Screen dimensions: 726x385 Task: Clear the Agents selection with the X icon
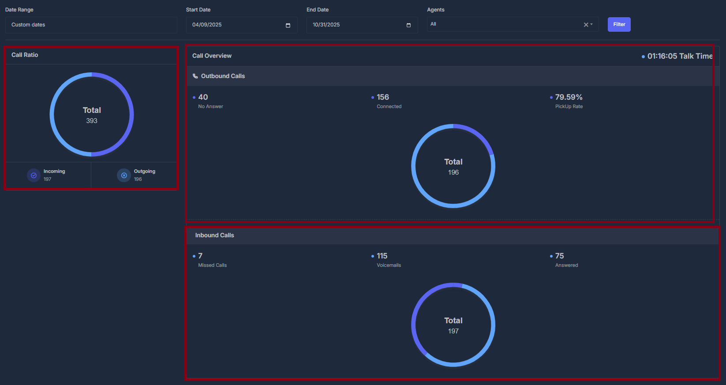586,25
